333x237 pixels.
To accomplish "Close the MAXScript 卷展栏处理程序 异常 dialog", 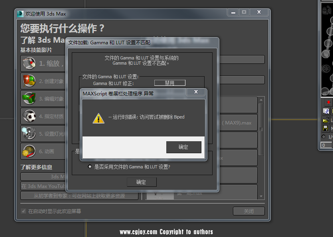I will [x=196, y=92].
